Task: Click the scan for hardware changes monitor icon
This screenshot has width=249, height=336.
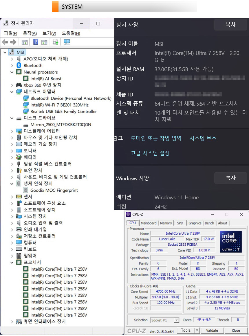Action: 67,42
